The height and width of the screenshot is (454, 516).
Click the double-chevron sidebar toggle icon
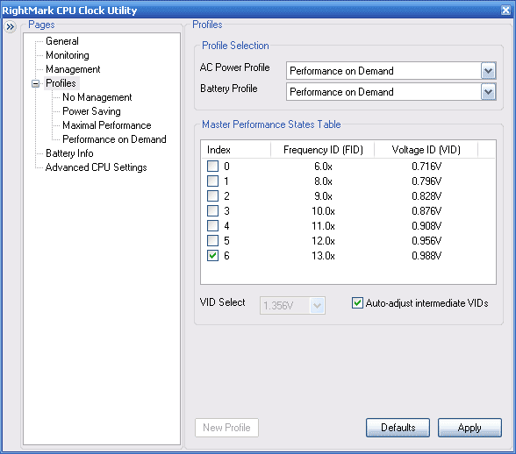pyautogui.click(x=11, y=26)
